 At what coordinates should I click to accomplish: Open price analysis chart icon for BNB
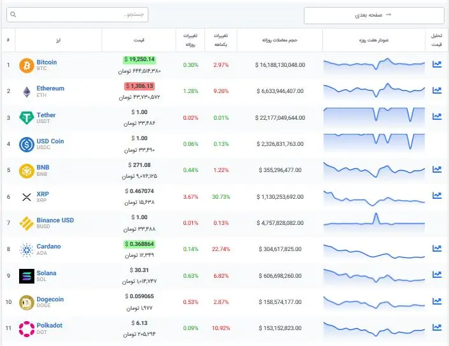coord(437,169)
